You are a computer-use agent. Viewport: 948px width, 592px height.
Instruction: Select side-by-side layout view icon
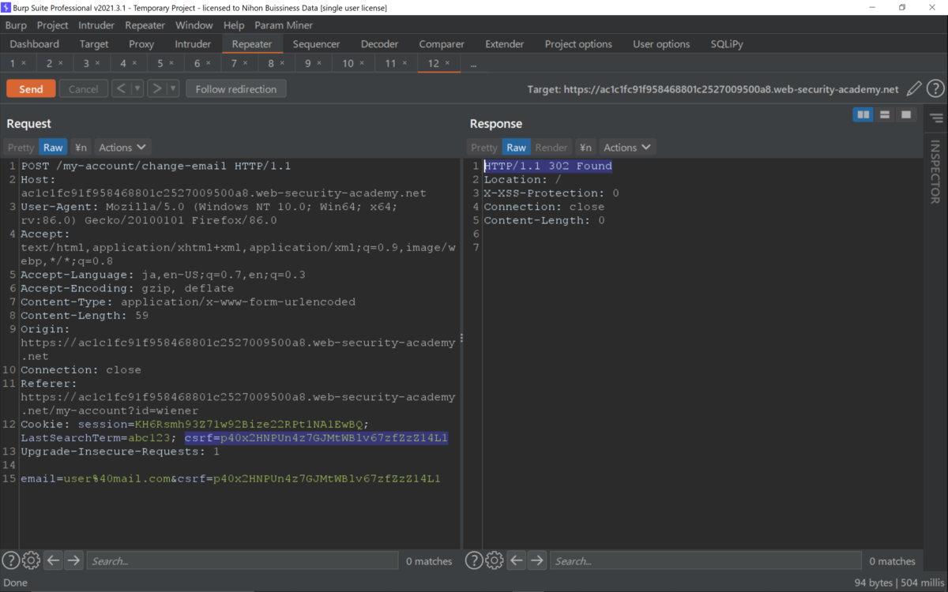point(863,114)
